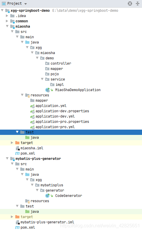Click the green test java folder under mybatis-plus-generator
The height and width of the screenshot is (231, 142).
tap(27, 212)
